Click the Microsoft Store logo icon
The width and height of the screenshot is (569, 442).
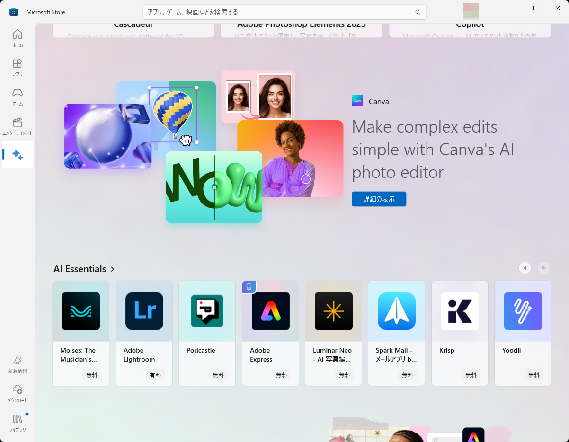(13, 12)
